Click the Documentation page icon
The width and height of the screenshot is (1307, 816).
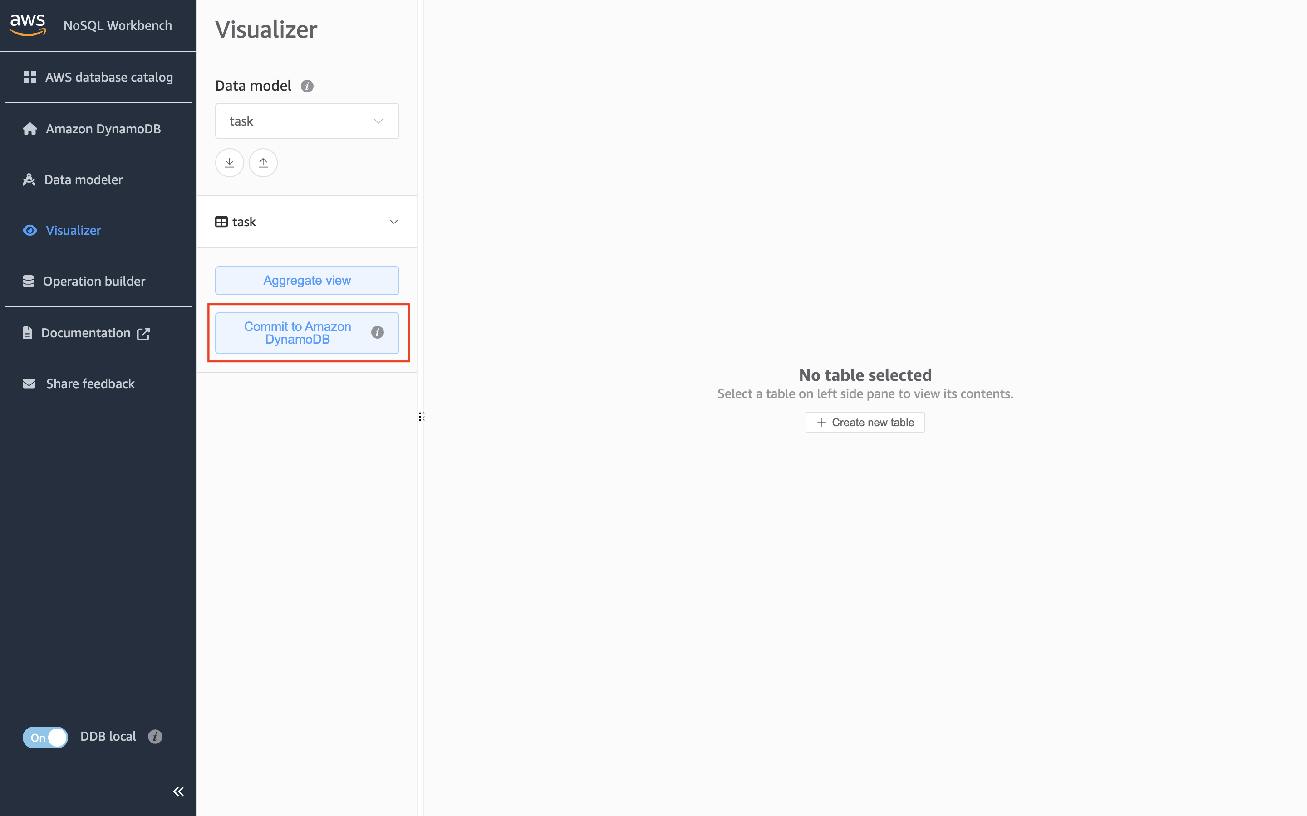click(x=28, y=333)
